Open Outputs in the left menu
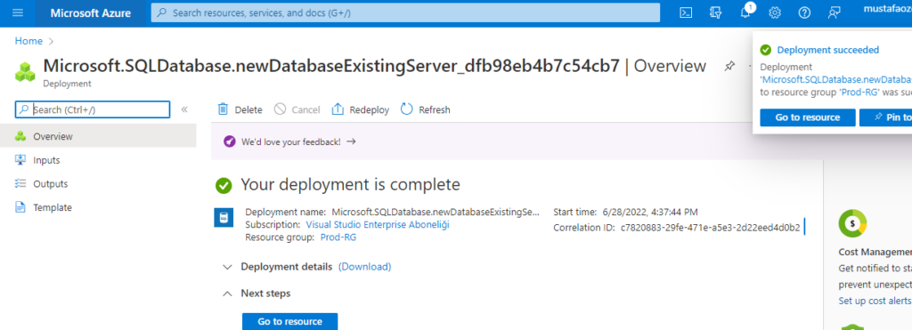The image size is (912, 330). coord(98,184)
